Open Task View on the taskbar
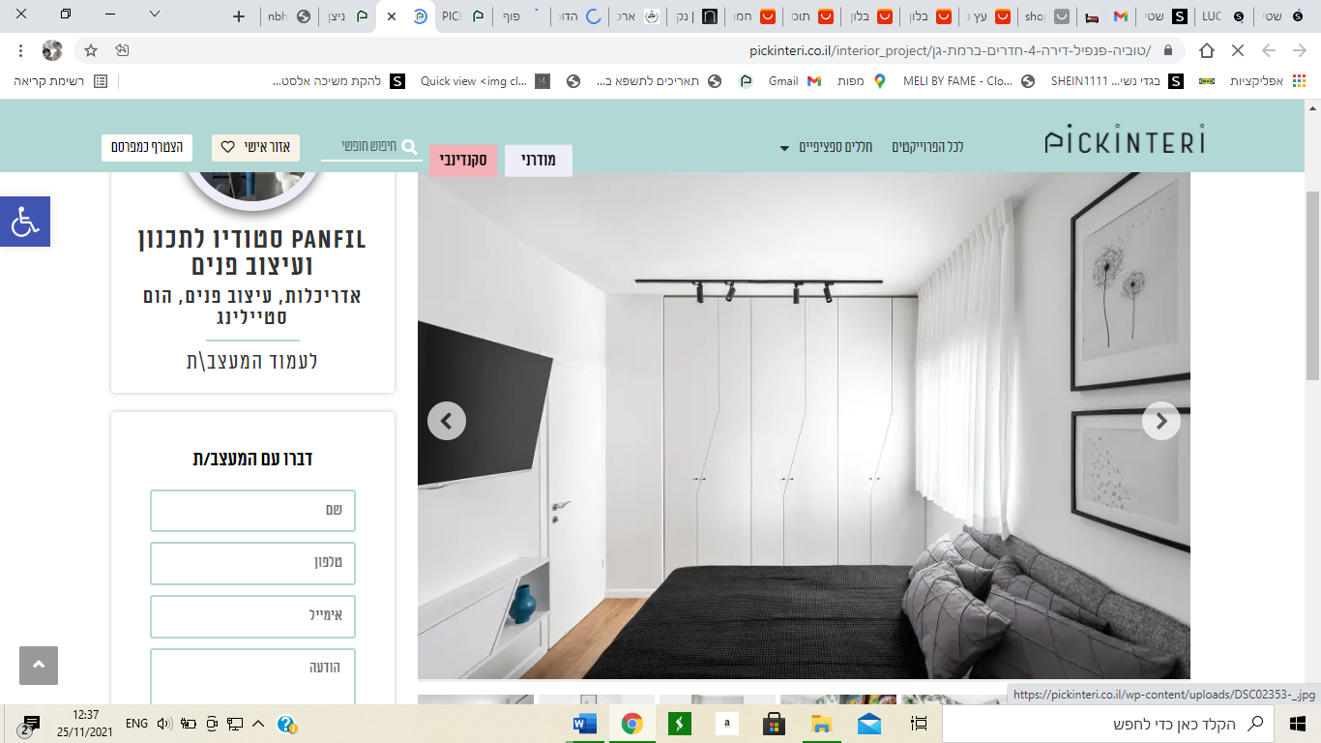 pos(920,723)
